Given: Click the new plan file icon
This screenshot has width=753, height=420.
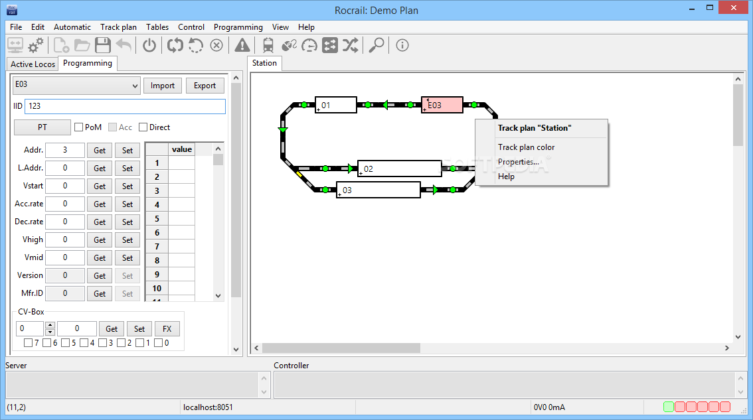Looking at the screenshot, I should tap(61, 46).
